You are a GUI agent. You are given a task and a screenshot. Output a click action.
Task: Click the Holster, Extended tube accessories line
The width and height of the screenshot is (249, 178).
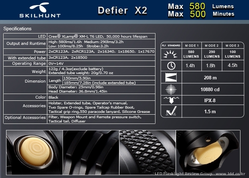pos(88,103)
